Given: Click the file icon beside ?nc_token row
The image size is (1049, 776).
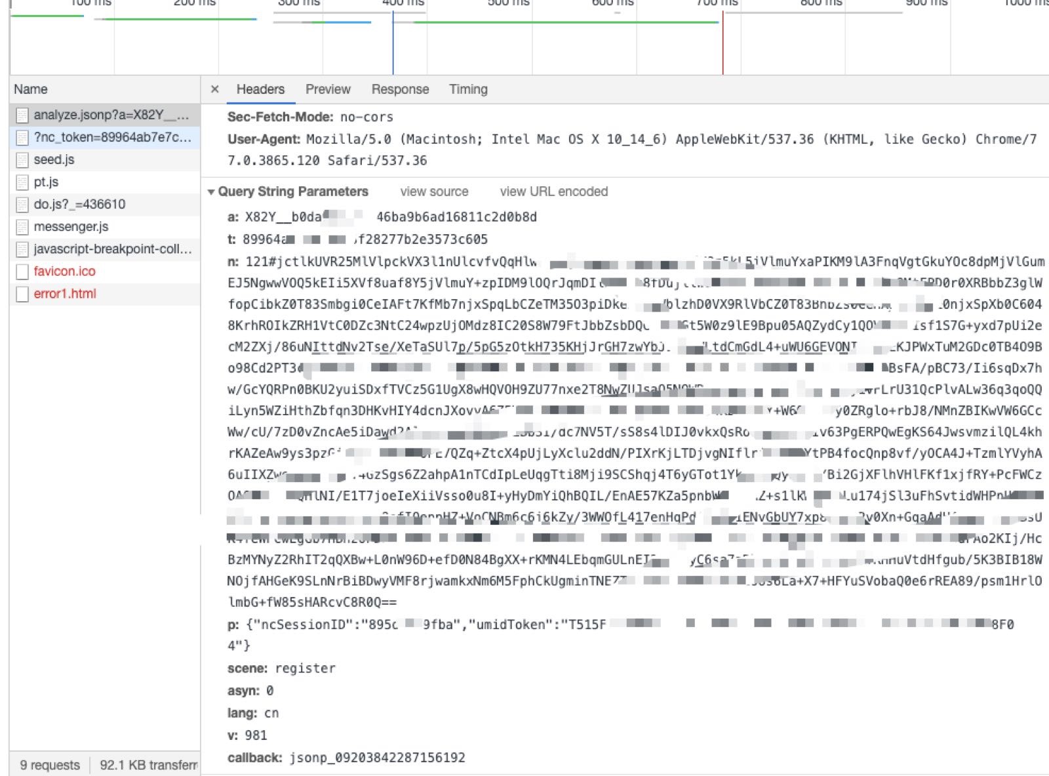Looking at the screenshot, I should (x=22, y=138).
